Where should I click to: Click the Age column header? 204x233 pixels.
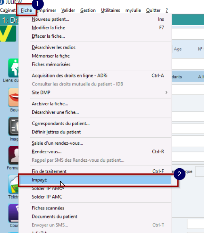point(178,49)
